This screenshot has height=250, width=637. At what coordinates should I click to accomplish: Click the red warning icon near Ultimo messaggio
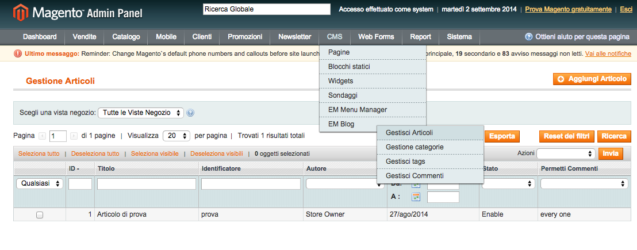(18, 53)
